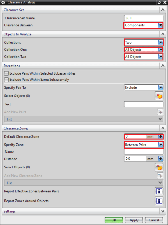The width and height of the screenshot is (168, 225).
Task: Click the Default Clearance Zone value field
Action: point(135,136)
